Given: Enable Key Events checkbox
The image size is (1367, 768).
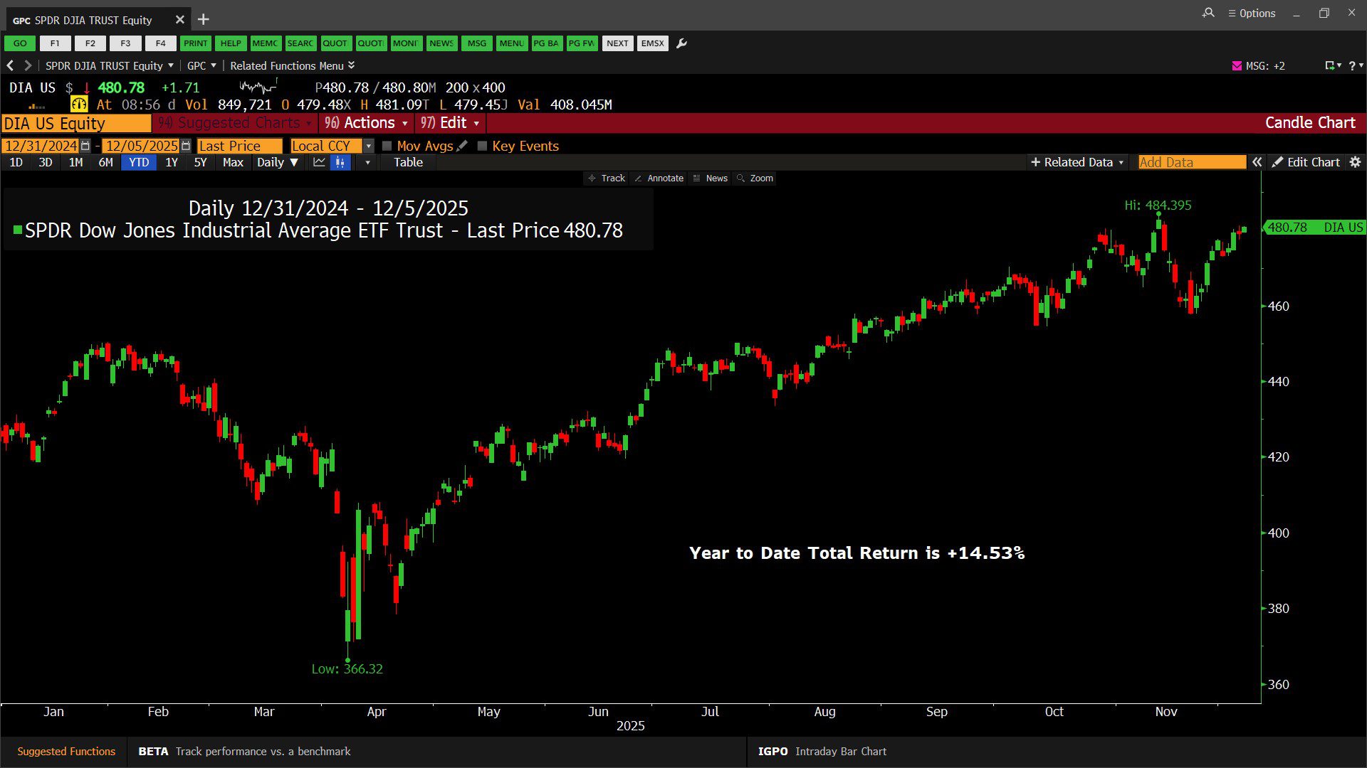Looking at the screenshot, I should (x=482, y=146).
